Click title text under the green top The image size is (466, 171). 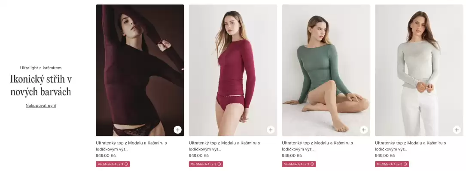tap(317, 146)
